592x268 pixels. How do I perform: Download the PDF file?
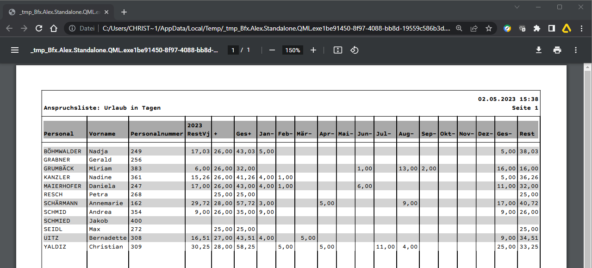tap(539, 50)
